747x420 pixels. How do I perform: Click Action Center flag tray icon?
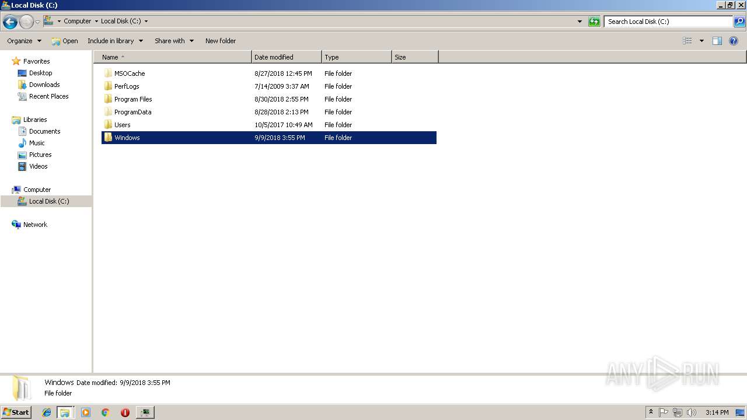click(x=664, y=412)
